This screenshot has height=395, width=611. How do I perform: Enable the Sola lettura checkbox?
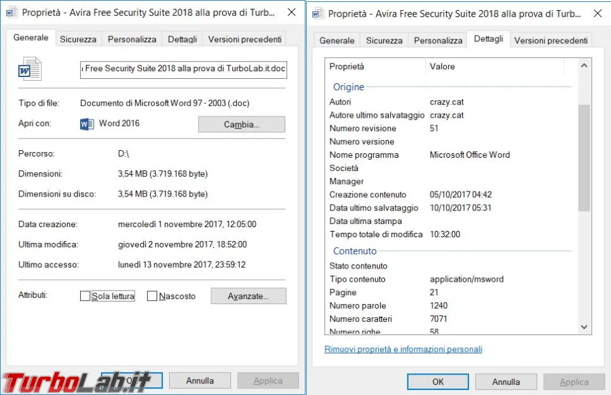[x=85, y=296]
